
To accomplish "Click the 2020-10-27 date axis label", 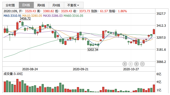I will pos(131,69).
